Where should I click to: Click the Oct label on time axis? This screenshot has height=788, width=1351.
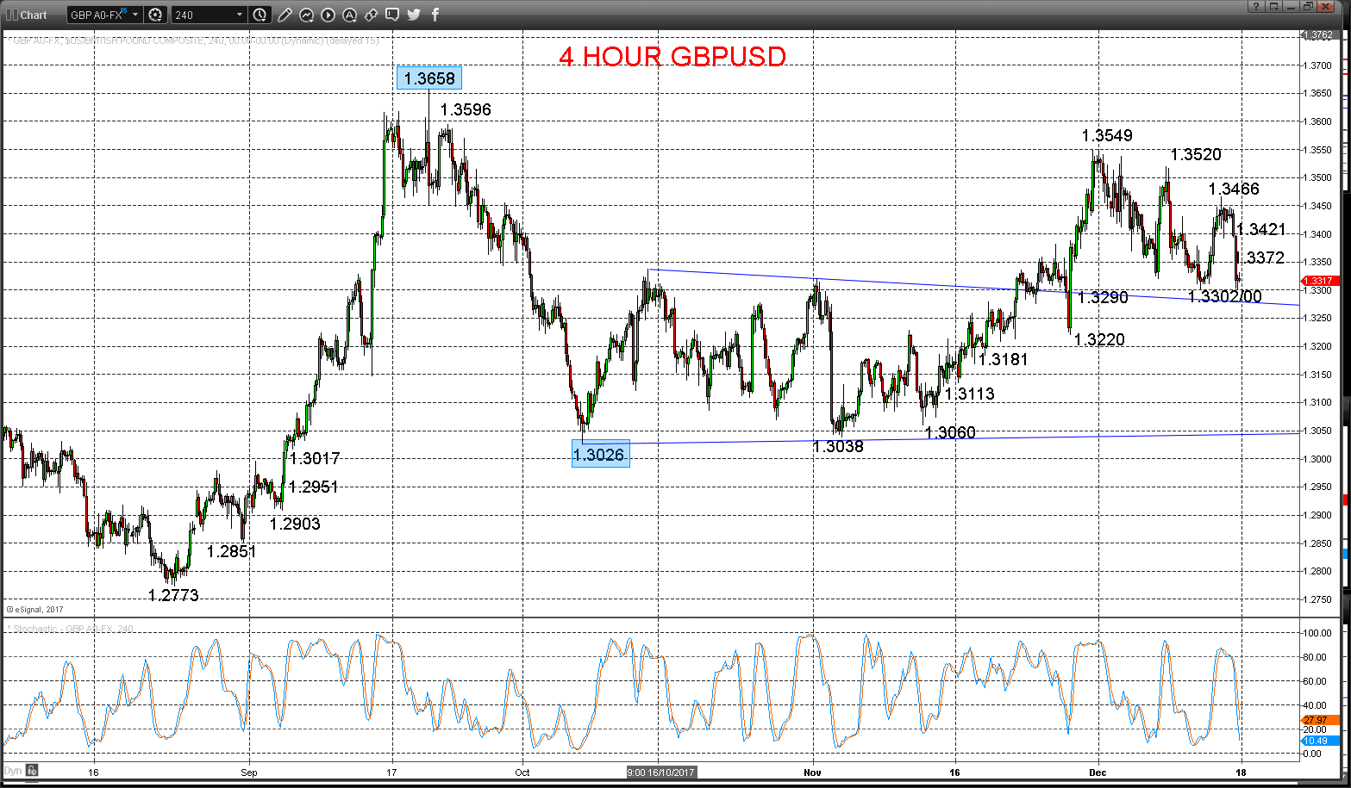click(x=522, y=772)
